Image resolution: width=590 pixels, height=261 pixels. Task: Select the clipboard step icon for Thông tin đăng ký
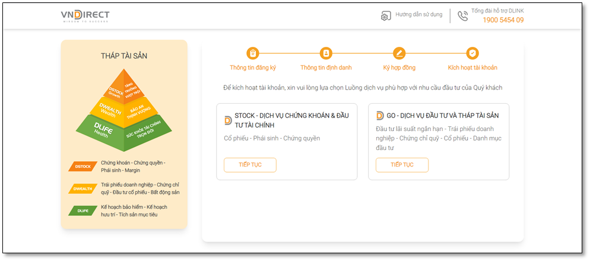[x=253, y=53]
